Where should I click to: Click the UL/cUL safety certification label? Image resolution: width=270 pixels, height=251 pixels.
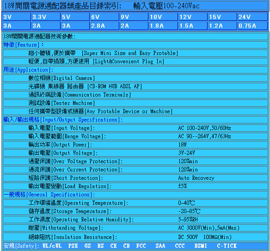(x=52, y=245)
